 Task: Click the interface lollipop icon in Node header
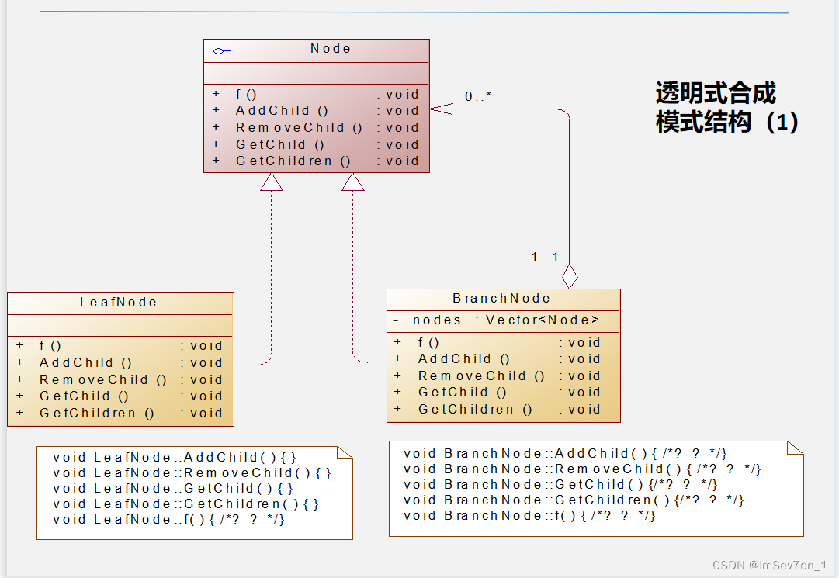221,51
